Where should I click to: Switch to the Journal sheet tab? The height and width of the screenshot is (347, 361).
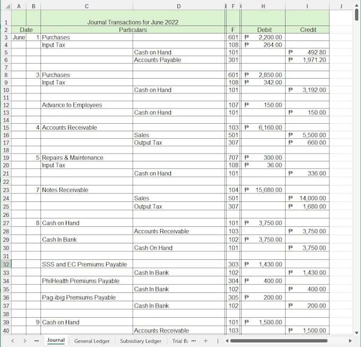click(56, 340)
